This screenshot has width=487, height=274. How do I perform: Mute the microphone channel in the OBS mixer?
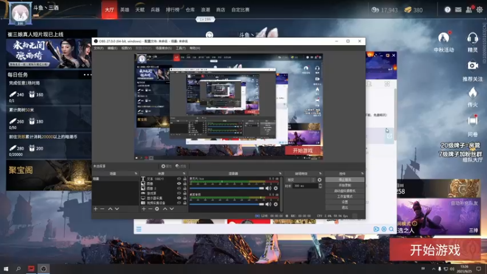coord(268,188)
